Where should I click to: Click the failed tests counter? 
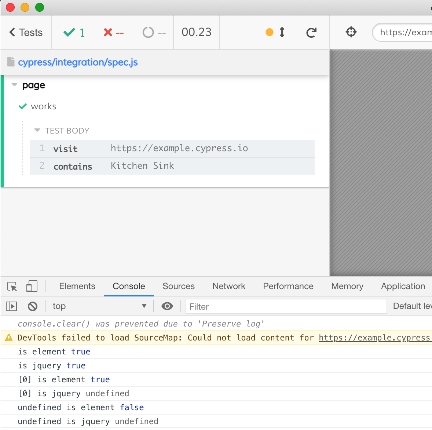coord(114,32)
